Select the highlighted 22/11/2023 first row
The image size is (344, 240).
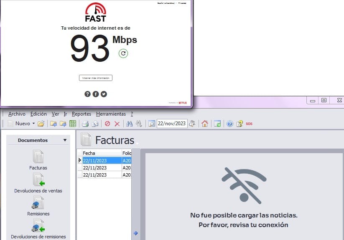click(104, 161)
